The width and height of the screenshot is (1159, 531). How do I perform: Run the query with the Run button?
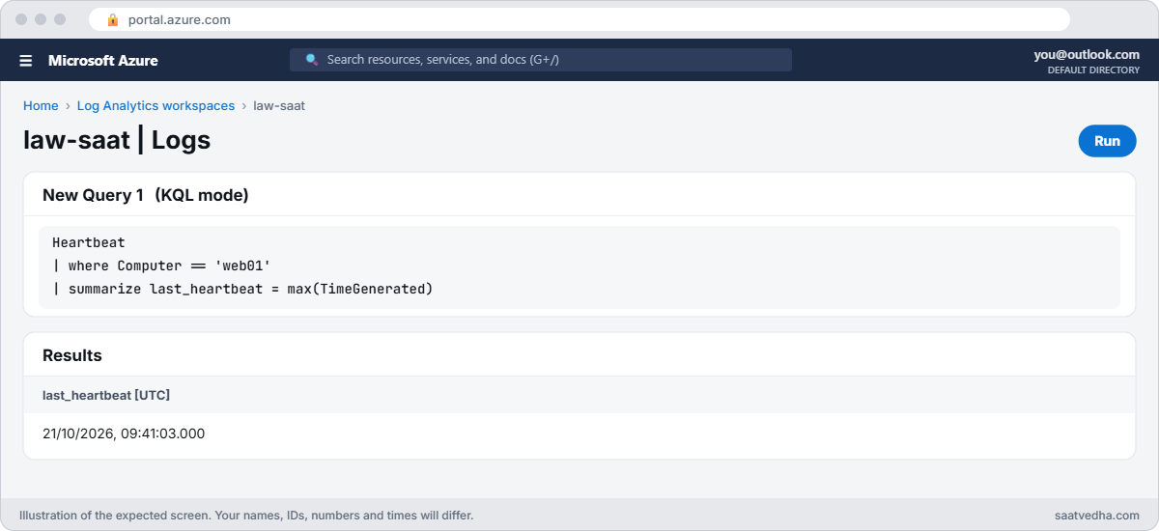point(1107,141)
